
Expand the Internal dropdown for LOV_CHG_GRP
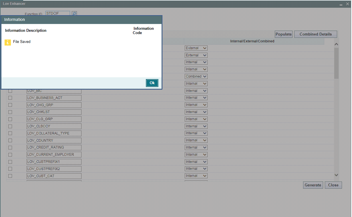click(x=196, y=105)
